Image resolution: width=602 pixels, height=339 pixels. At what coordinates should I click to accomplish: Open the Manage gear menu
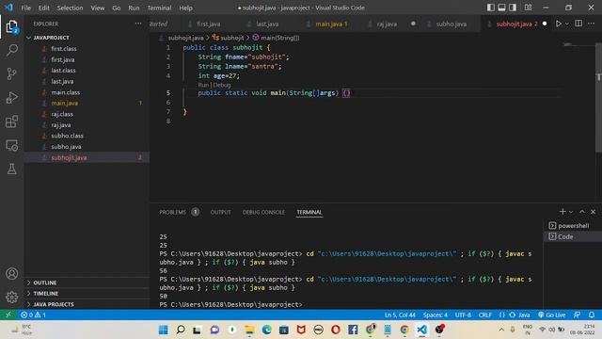[11, 298]
